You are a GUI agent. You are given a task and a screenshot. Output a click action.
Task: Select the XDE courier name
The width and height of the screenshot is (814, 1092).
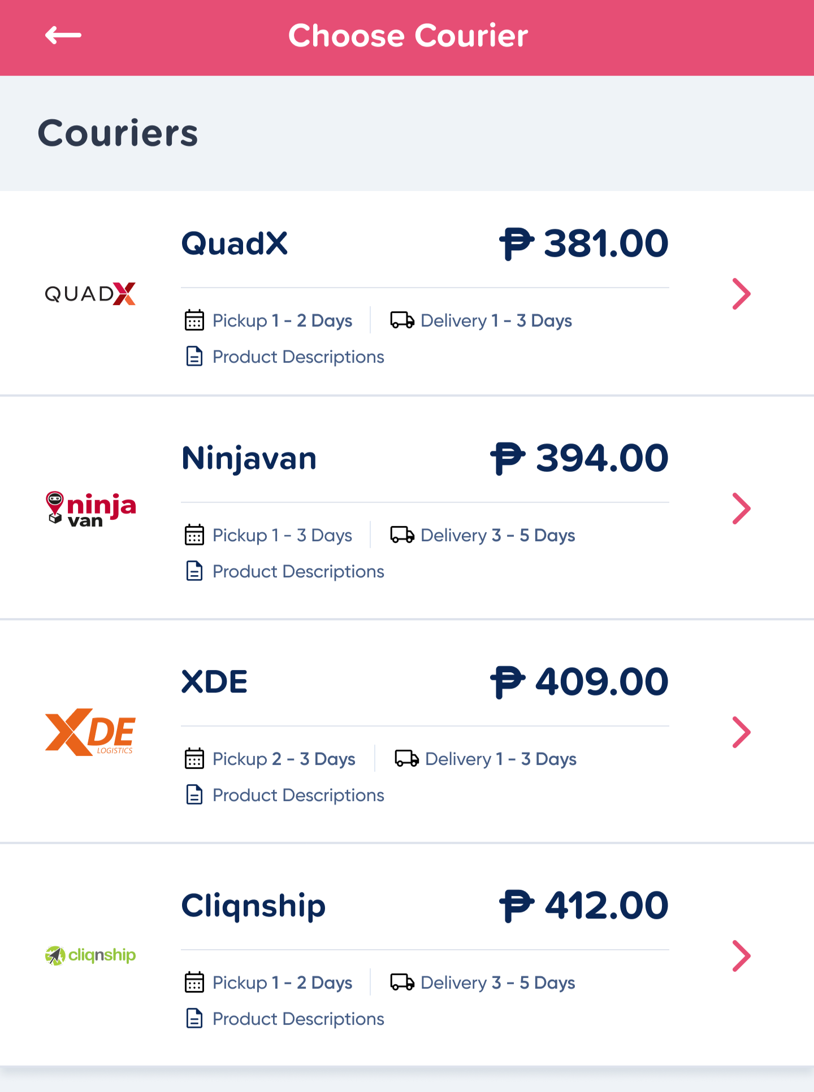pyautogui.click(x=214, y=681)
